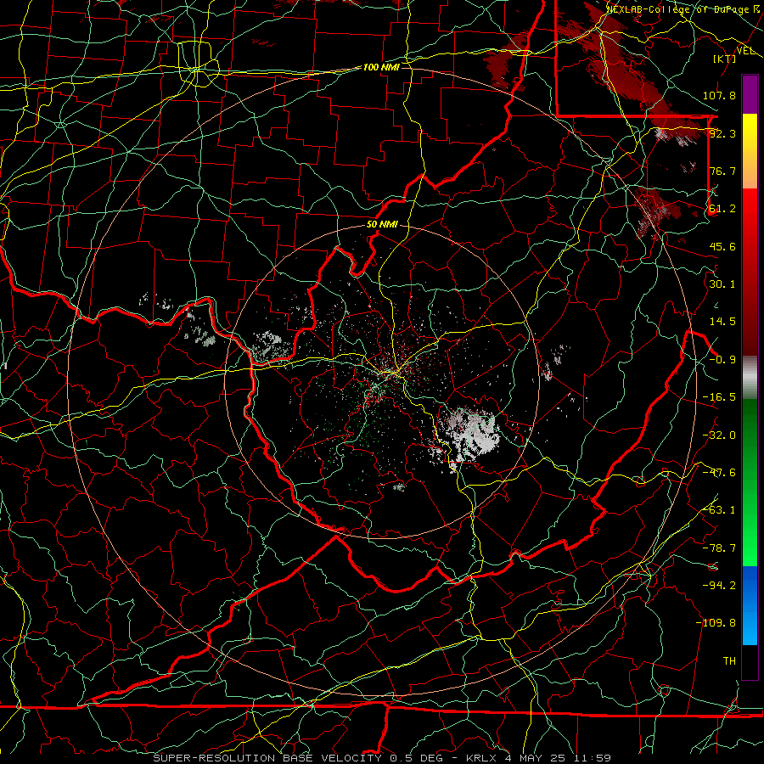This screenshot has width=764, height=764.
Task: Click the Super-Resolution Base Velocity caption
Action: 381,758
